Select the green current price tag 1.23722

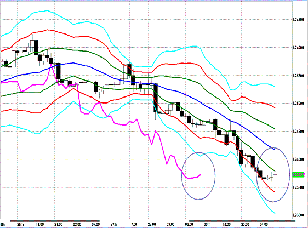point(298,175)
